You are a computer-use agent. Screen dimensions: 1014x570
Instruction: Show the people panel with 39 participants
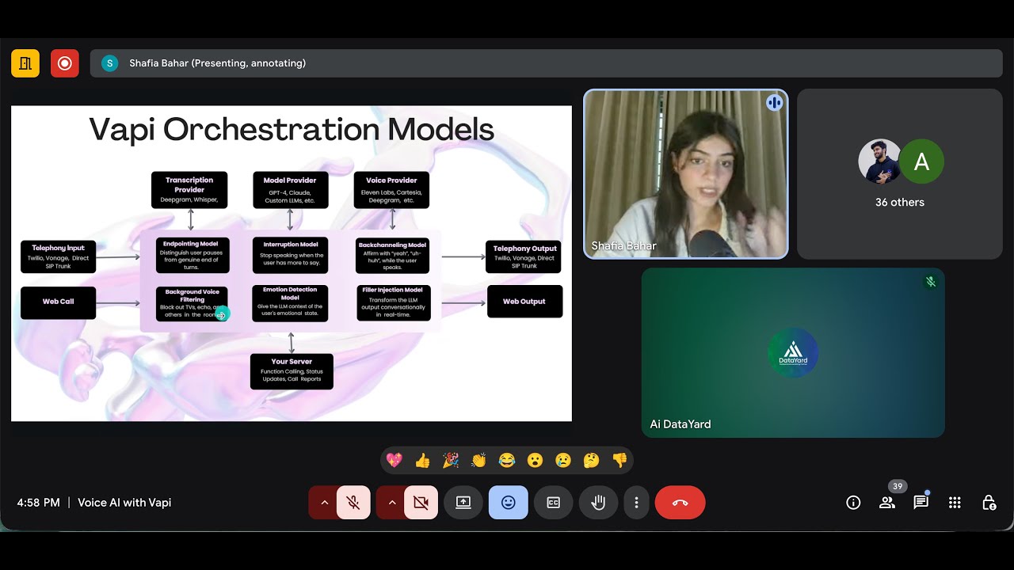(x=887, y=503)
